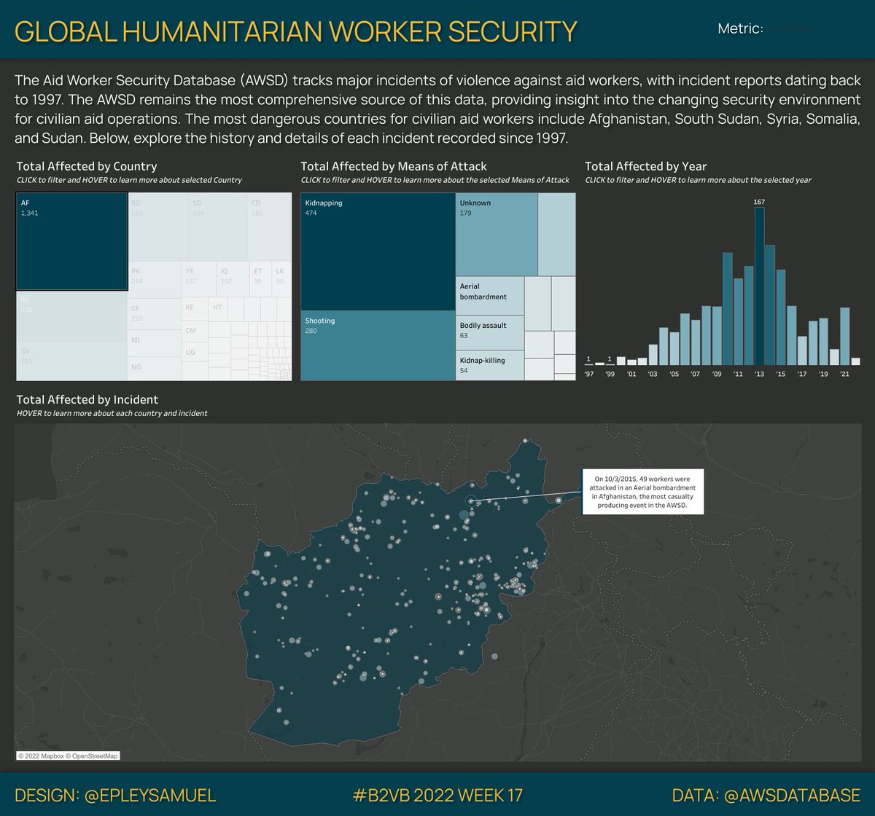The height and width of the screenshot is (816, 875).
Task: Choose the '07 year bar
Action: [x=696, y=342]
